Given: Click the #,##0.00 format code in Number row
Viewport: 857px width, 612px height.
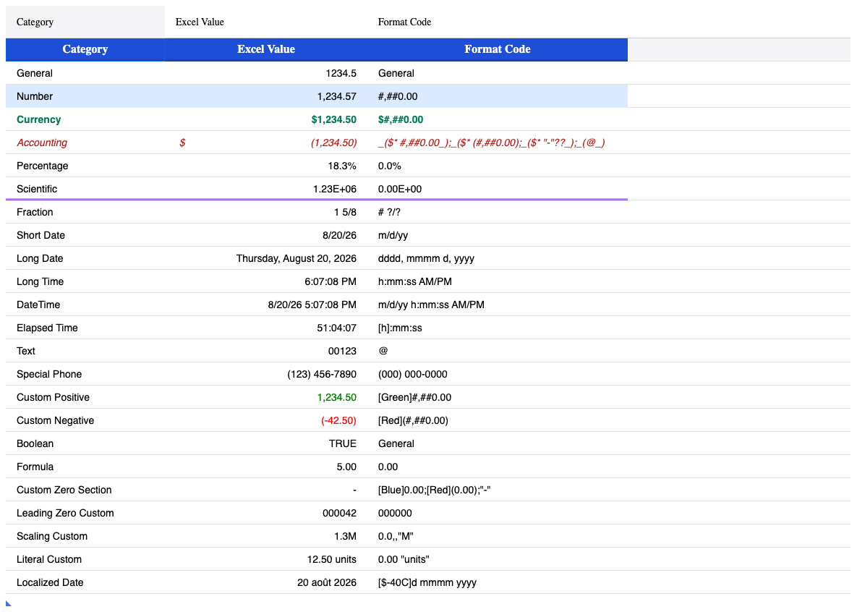Looking at the screenshot, I should click(x=498, y=96).
